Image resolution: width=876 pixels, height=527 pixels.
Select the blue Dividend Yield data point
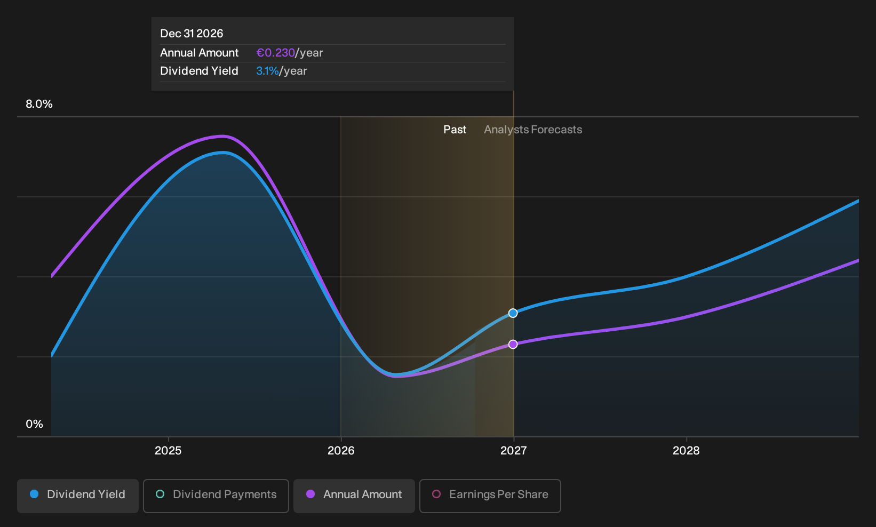[513, 313]
